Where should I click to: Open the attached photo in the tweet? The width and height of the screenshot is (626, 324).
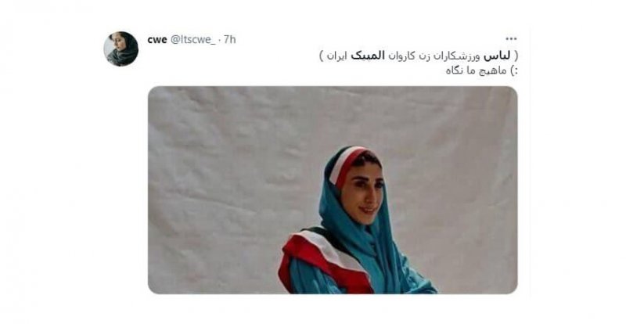point(333,190)
